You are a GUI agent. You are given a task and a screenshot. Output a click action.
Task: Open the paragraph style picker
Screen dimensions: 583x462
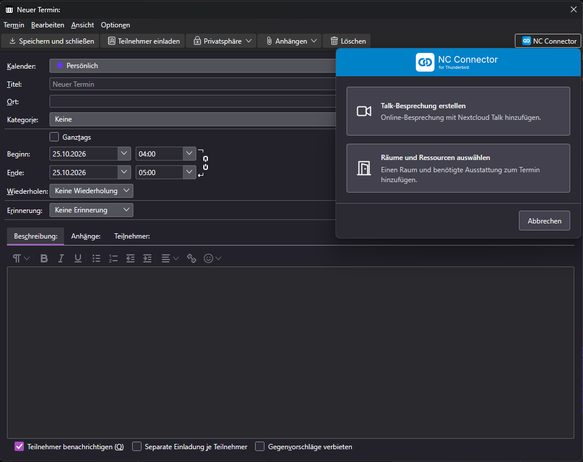click(x=21, y=258)
